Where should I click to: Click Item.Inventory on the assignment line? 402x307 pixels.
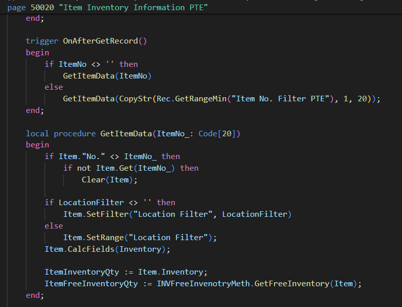point(171,272)
